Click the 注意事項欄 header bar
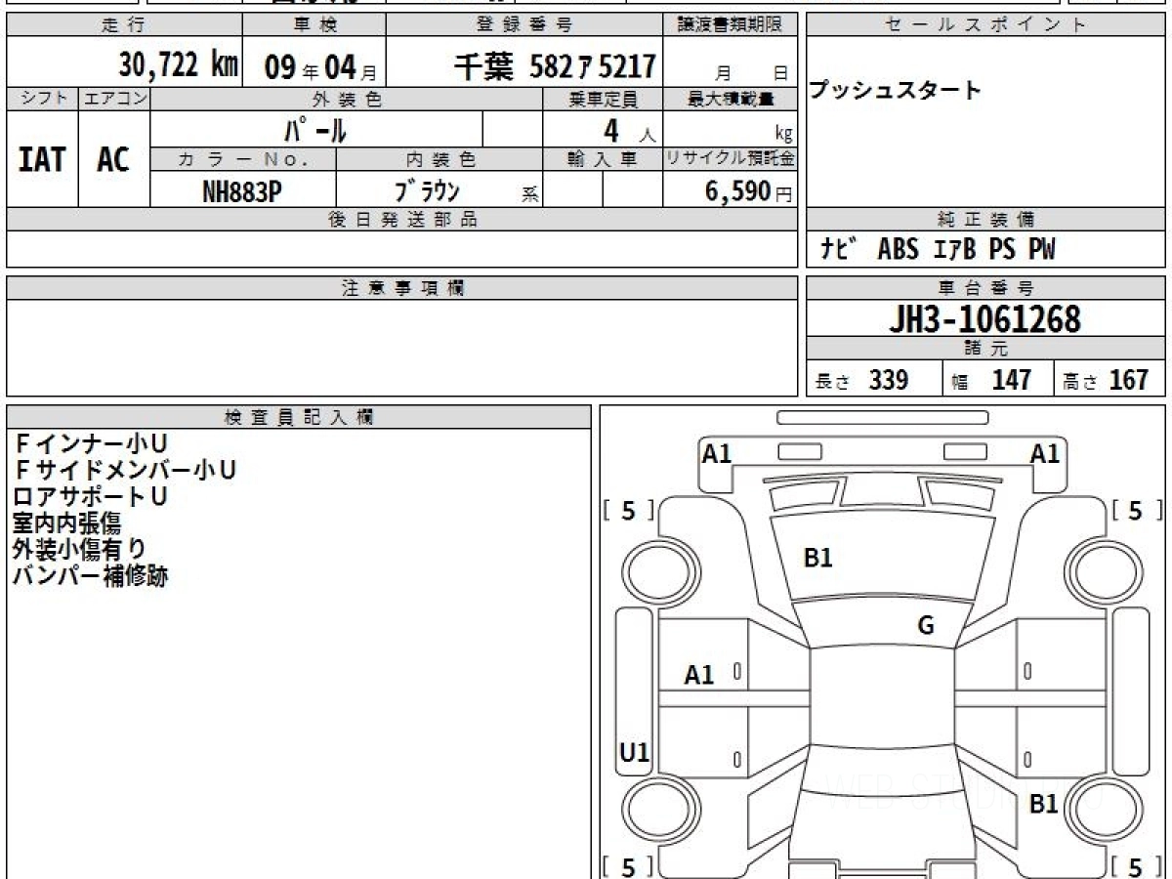 401,288
